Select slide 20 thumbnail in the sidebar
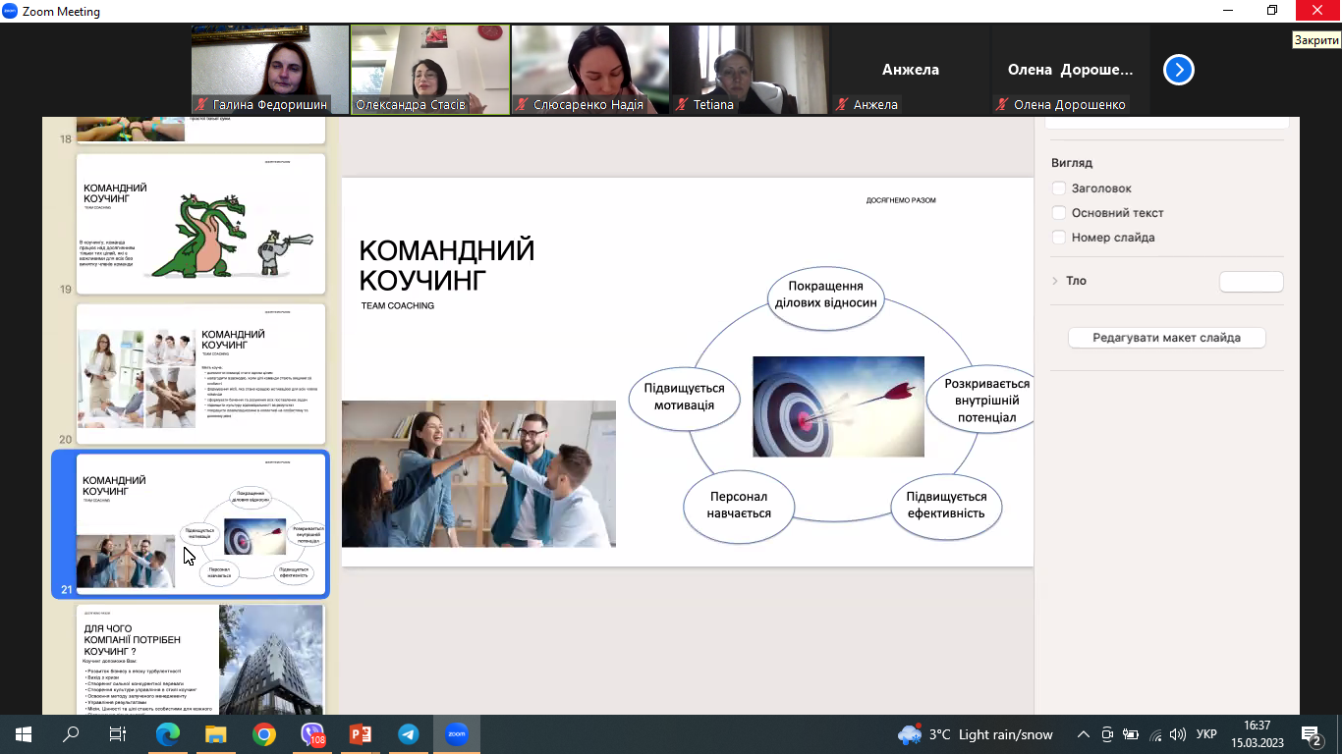This screenshot has height=754, width=1342. [200, 367]
